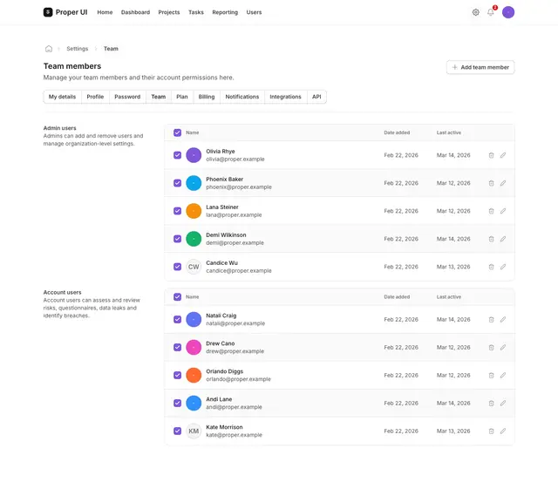Uncheck Orlando Diggs's checkbox
The image size is (558, 482).
[x=177, y=376]
